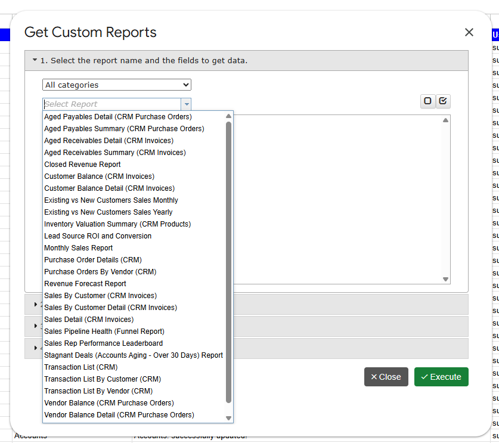Pick Sales Detail (CRM Invoices)

point(89,320)
